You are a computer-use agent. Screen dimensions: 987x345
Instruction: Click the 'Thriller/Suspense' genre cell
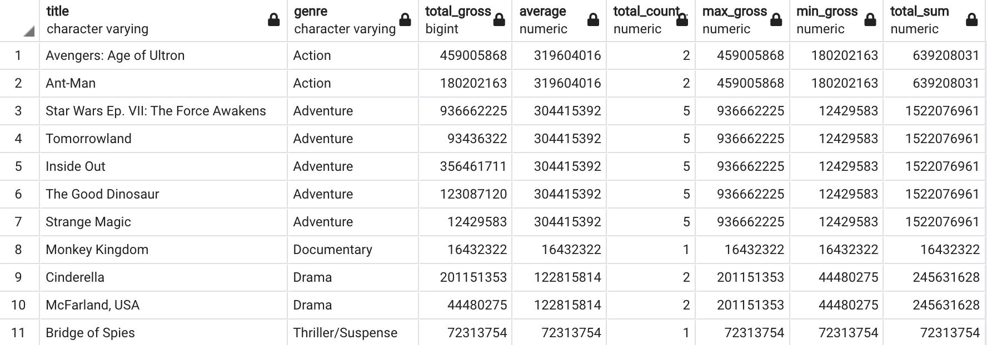pos(345,333)
